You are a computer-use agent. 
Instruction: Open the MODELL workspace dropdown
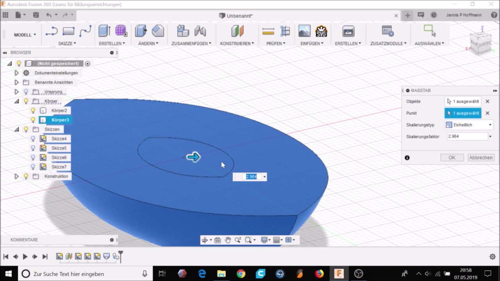point(25,35)
